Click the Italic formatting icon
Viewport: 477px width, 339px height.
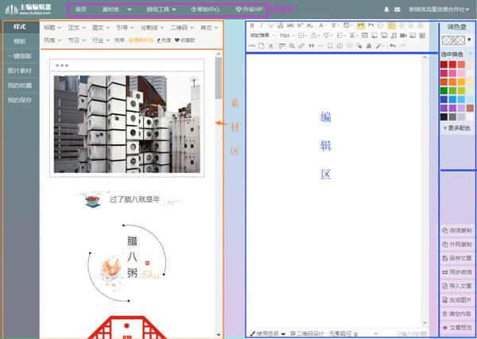tap(262, 26)
